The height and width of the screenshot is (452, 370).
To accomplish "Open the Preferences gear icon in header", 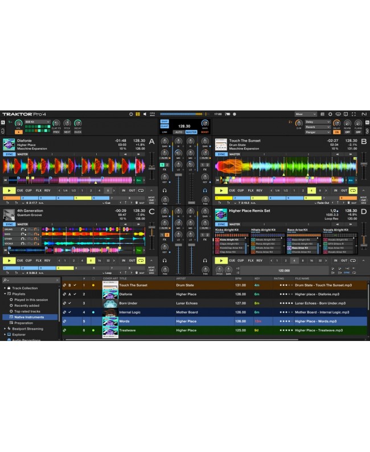I will 330,114.
